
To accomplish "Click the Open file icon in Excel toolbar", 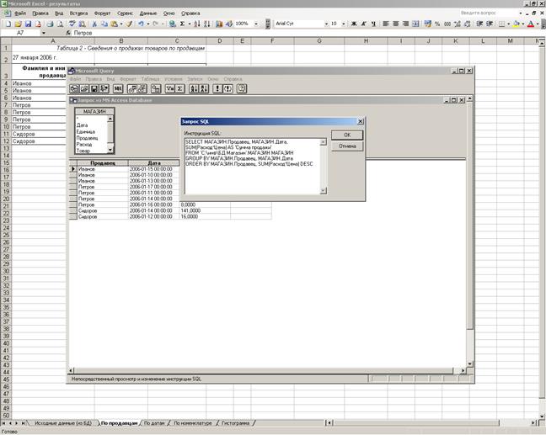I will (x=18, y=24).
